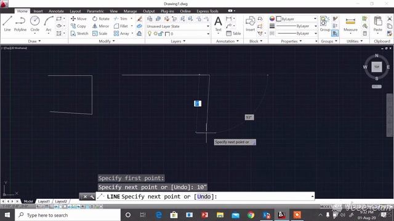Open the View ribbon tab

tap(113, 11)
